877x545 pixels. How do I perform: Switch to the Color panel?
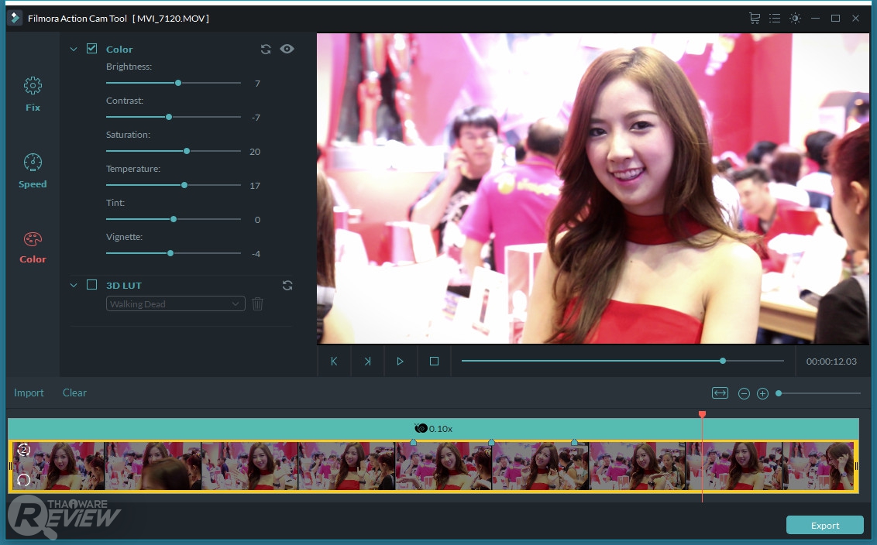[x=33, y=247]
